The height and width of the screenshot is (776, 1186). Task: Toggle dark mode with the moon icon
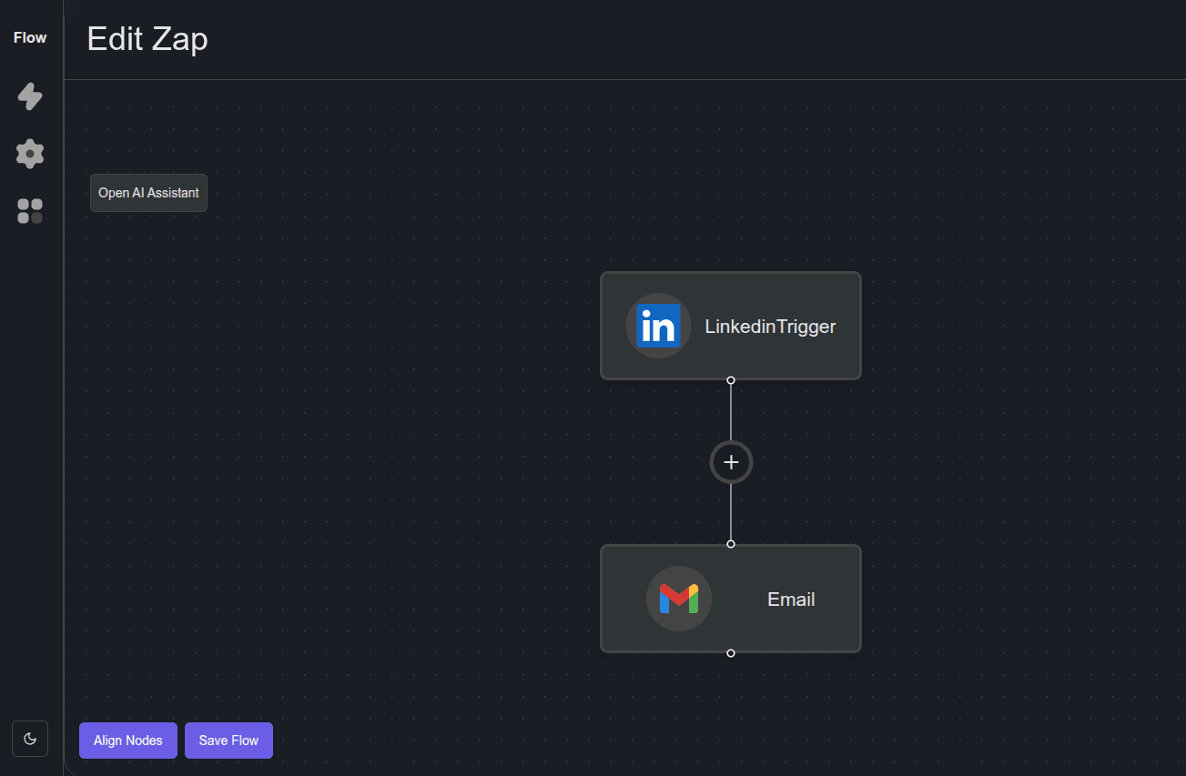tap(30, 739)
